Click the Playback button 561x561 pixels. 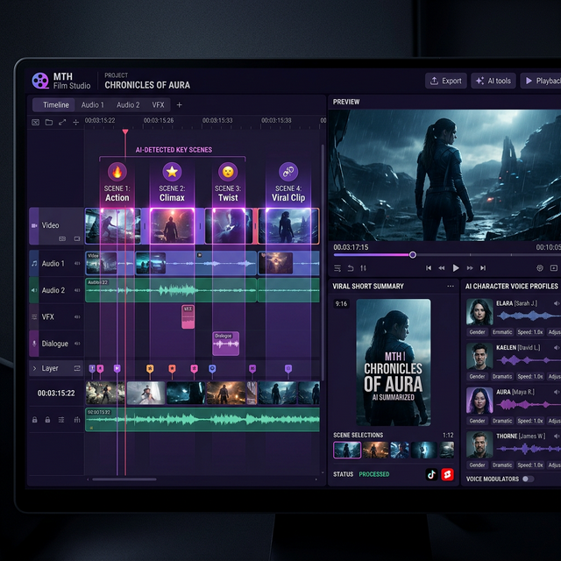click(x=541, y=81)
